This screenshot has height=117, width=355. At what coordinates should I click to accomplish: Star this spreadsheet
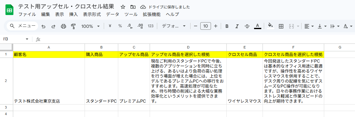pos(123,7)
